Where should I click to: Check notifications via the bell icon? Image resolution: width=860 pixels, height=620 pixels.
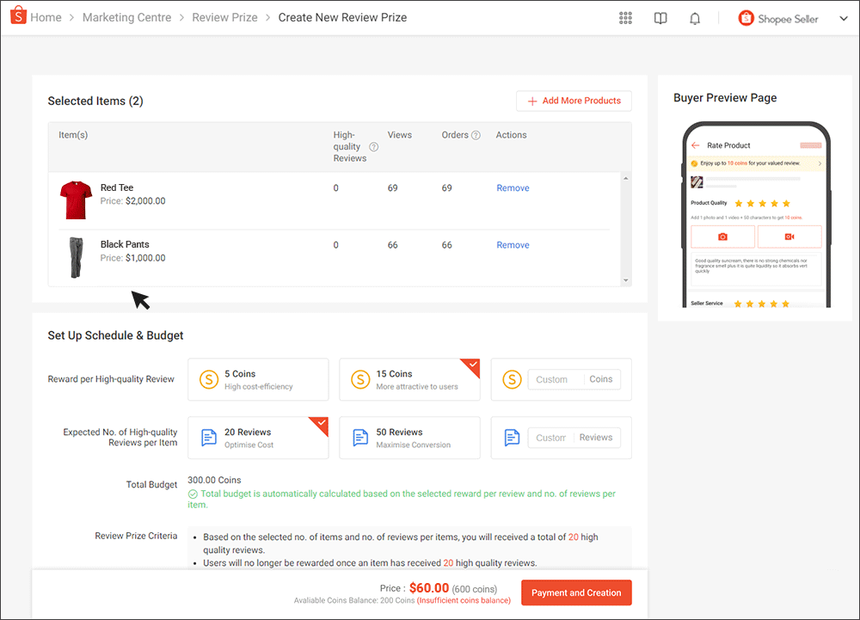click(x=694, y=17)
